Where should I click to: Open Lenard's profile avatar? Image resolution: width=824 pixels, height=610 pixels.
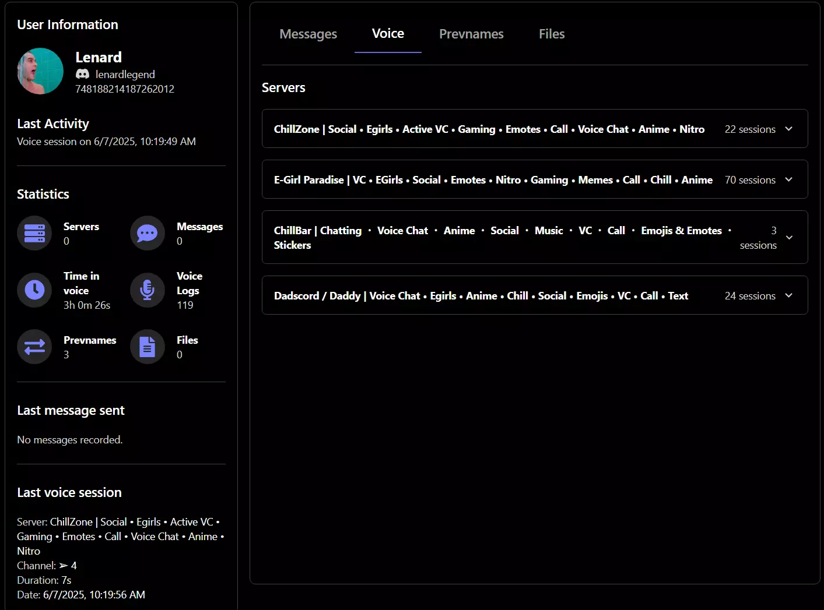(x=40, y=71)
